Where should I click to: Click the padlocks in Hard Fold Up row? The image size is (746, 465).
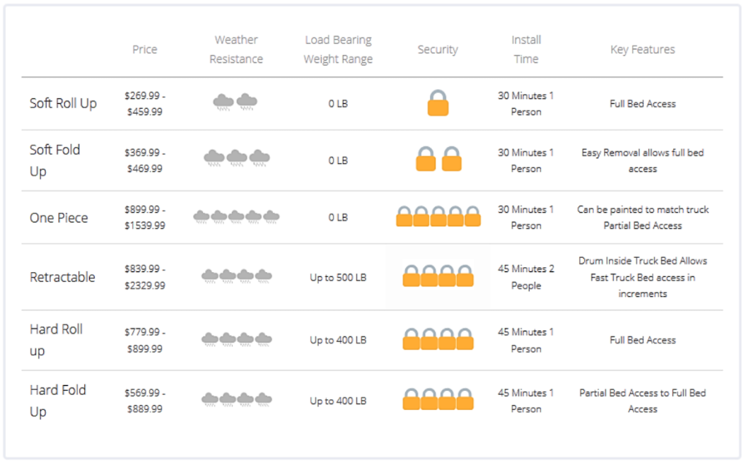click(438, 399)
